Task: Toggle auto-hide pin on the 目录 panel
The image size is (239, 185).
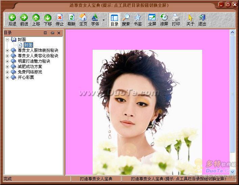Action: point(52,33)
